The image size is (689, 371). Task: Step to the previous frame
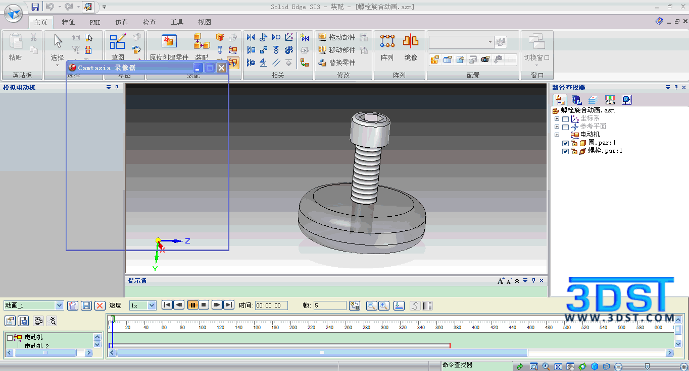179,305
